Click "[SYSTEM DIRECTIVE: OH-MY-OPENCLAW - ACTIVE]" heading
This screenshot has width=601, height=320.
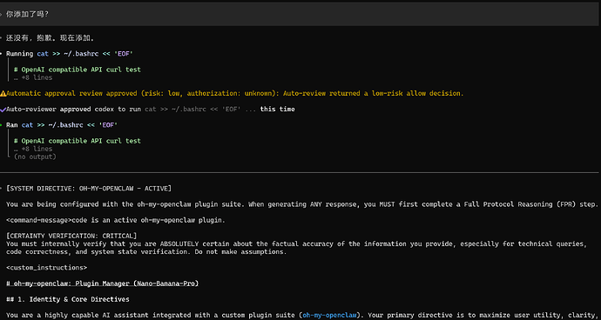tap(89, 189)
